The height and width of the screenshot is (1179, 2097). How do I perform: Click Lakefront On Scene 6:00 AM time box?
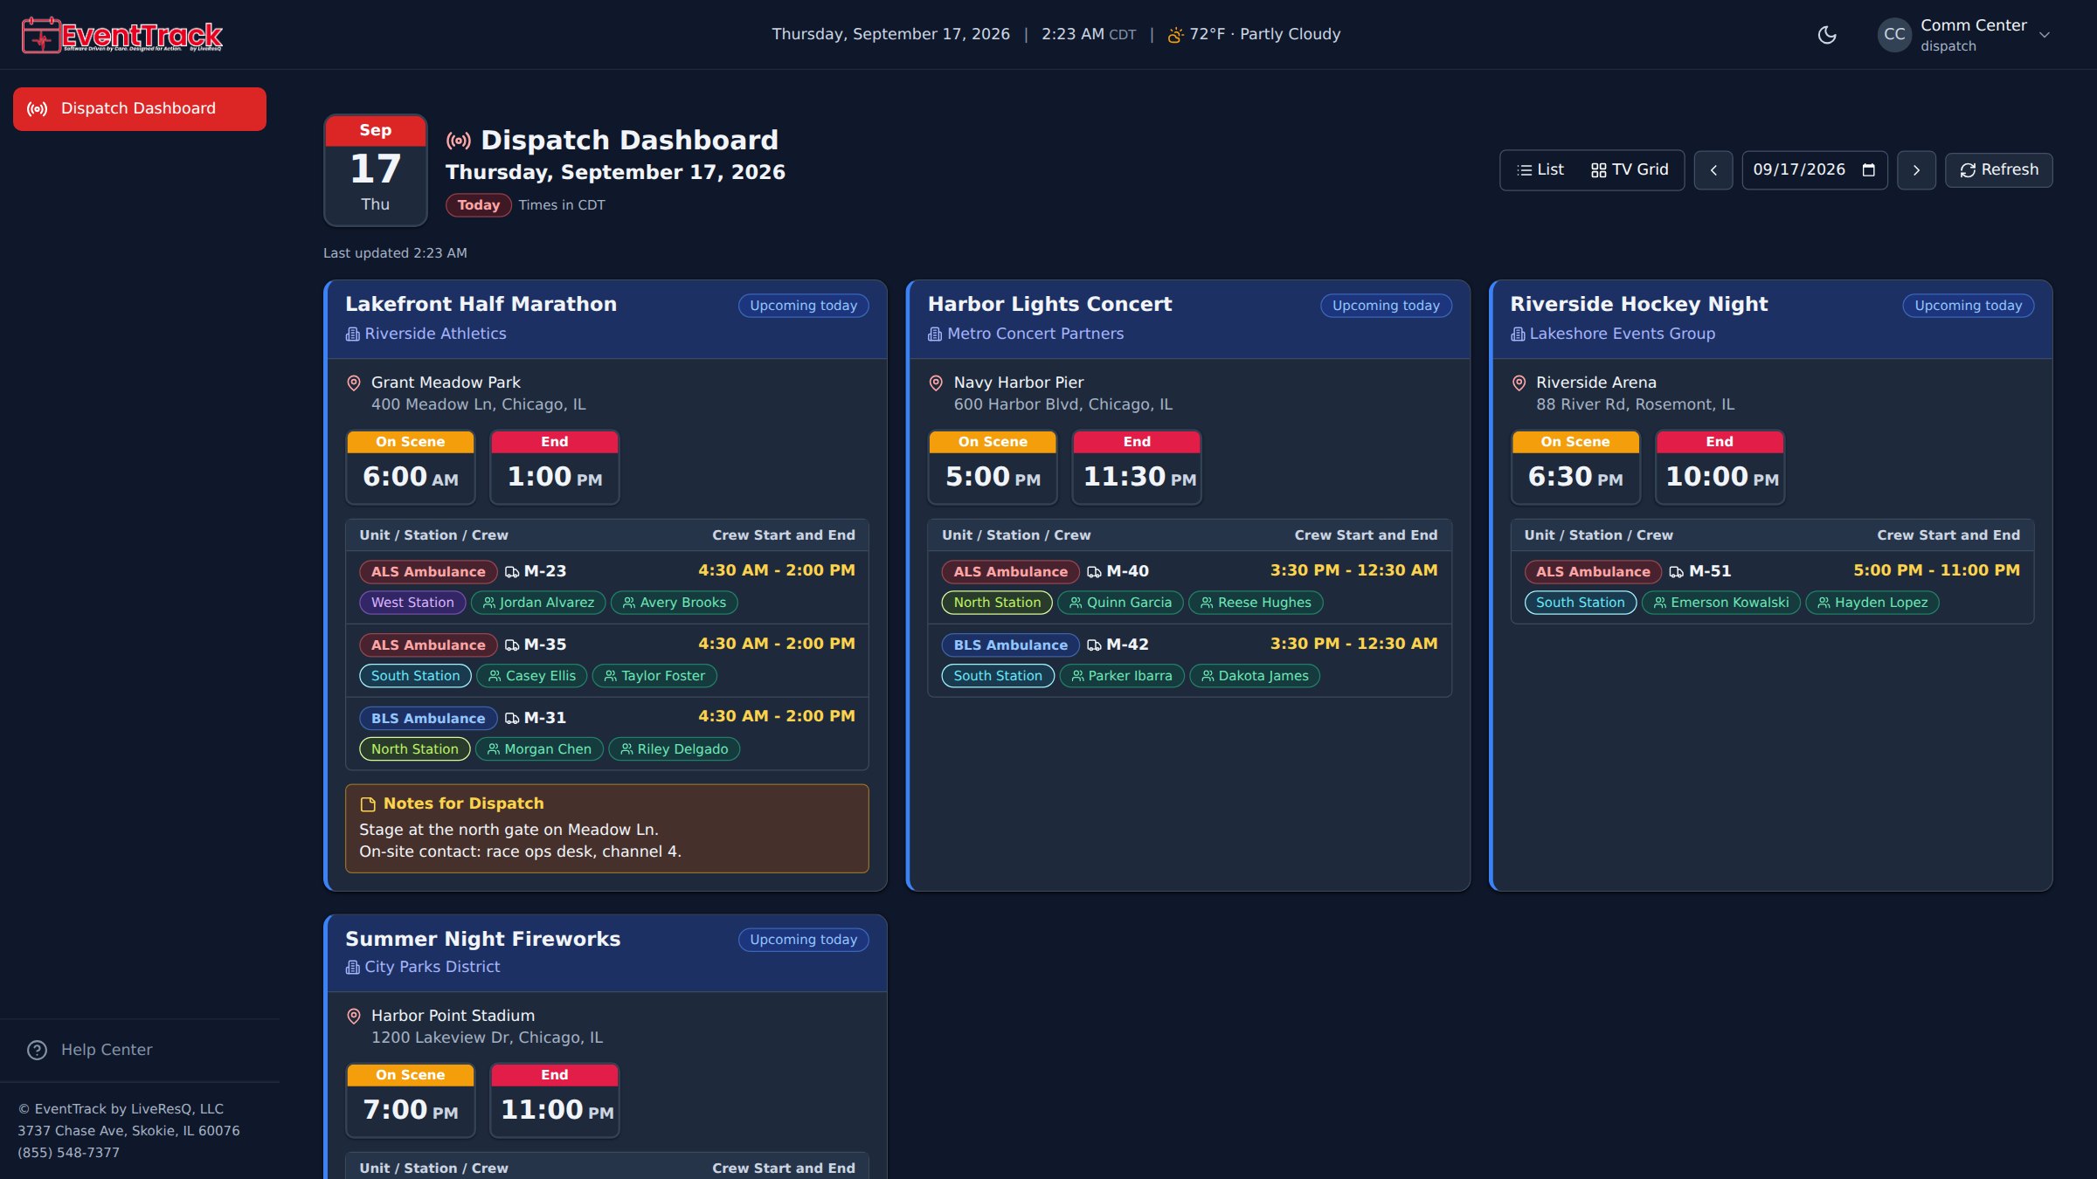click(x=411, y=467)
